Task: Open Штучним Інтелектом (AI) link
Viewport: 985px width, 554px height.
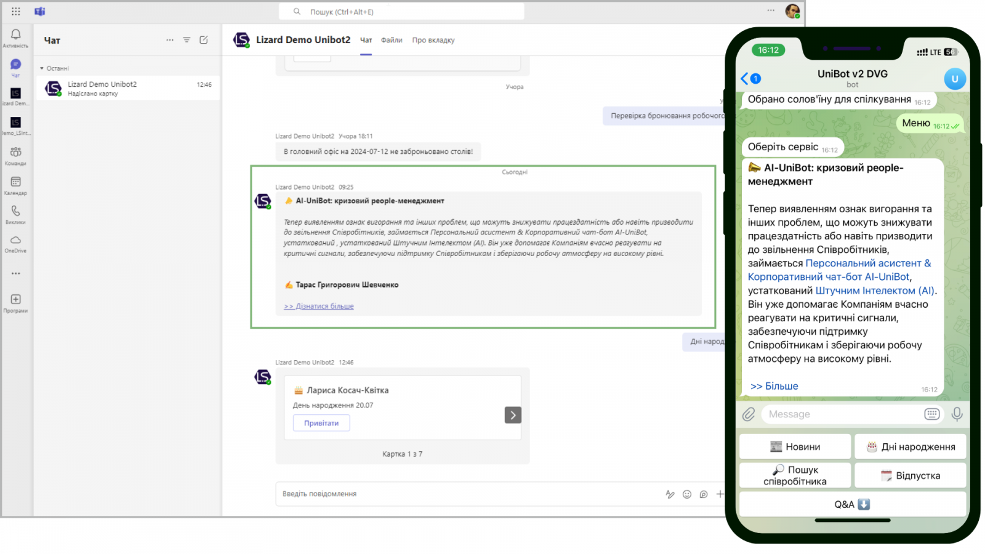Action: [875, 291]
